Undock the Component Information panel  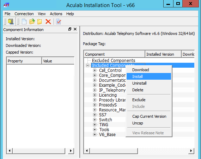70,29
